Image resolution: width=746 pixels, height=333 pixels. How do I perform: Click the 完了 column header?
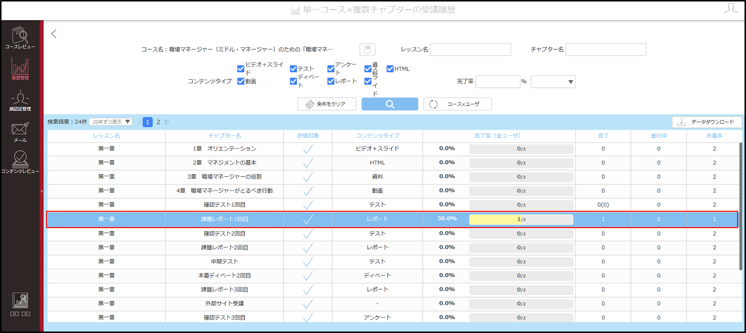[x=603, y=136]
